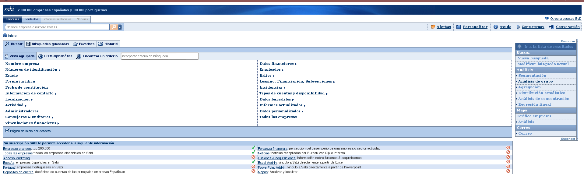
Task: Select Administradores criterion
Action: 22,111
